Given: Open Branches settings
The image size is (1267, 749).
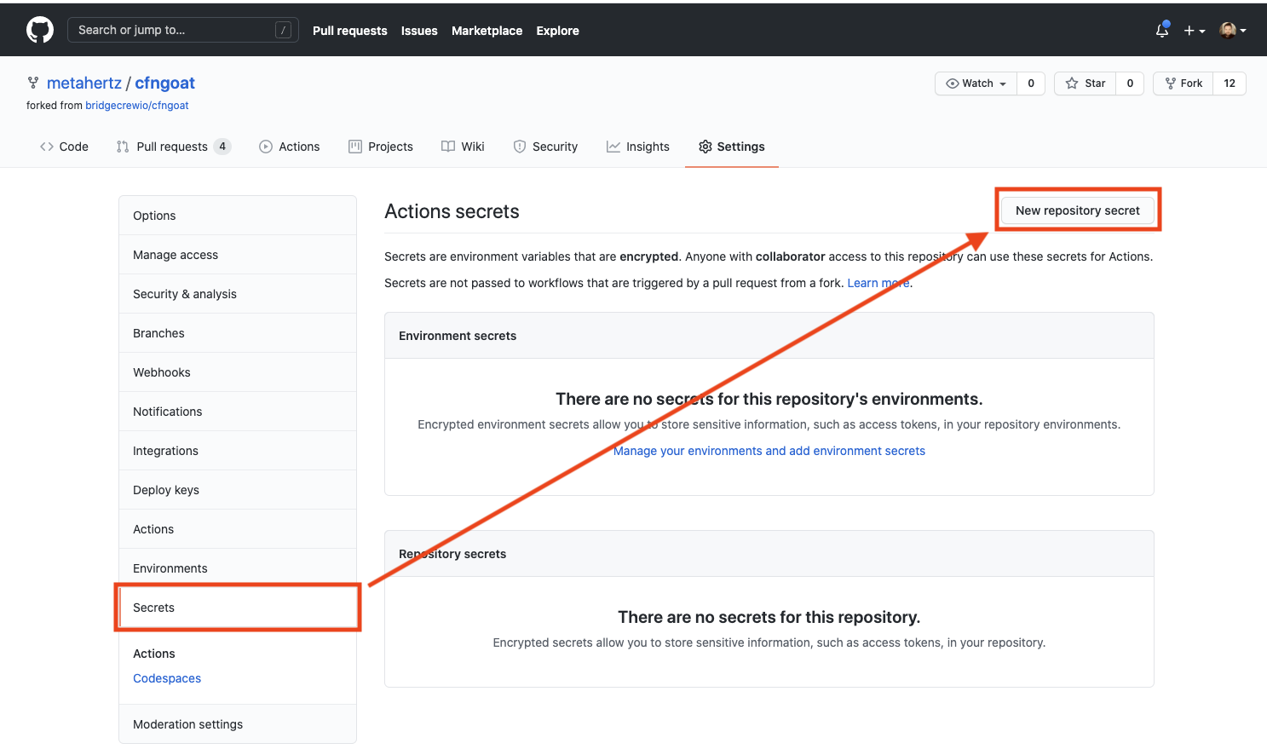Looking at the screenshot, I should pyautogui.click(x=238, y=333).
